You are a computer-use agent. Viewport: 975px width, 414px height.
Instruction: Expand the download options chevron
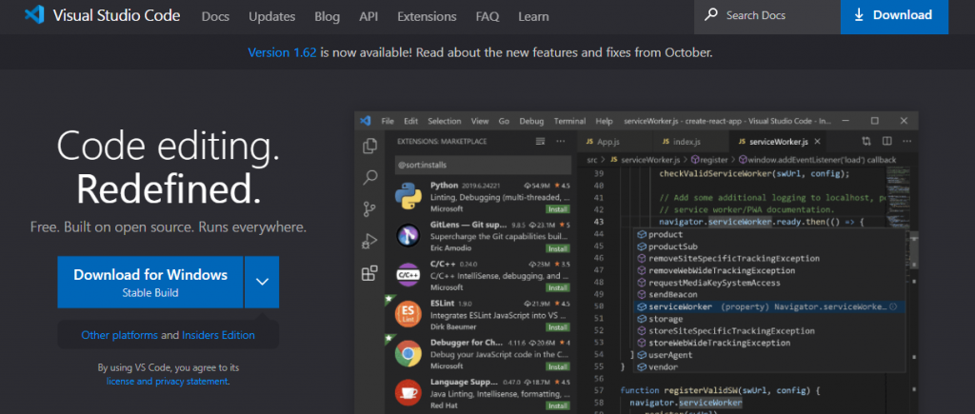262,283
